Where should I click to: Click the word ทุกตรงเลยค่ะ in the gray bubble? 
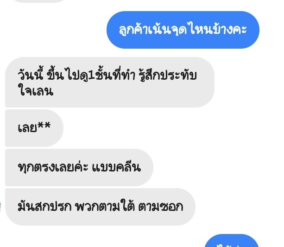coord(53,167)
